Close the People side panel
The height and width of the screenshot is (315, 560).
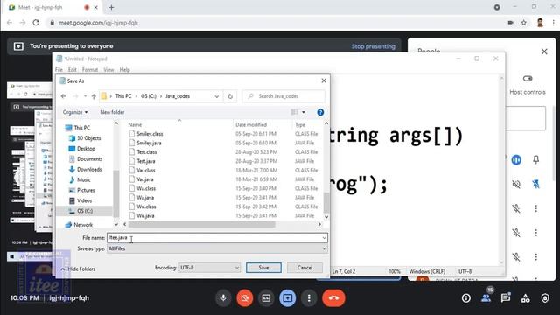pyautogui.click(x=544, y=52)
